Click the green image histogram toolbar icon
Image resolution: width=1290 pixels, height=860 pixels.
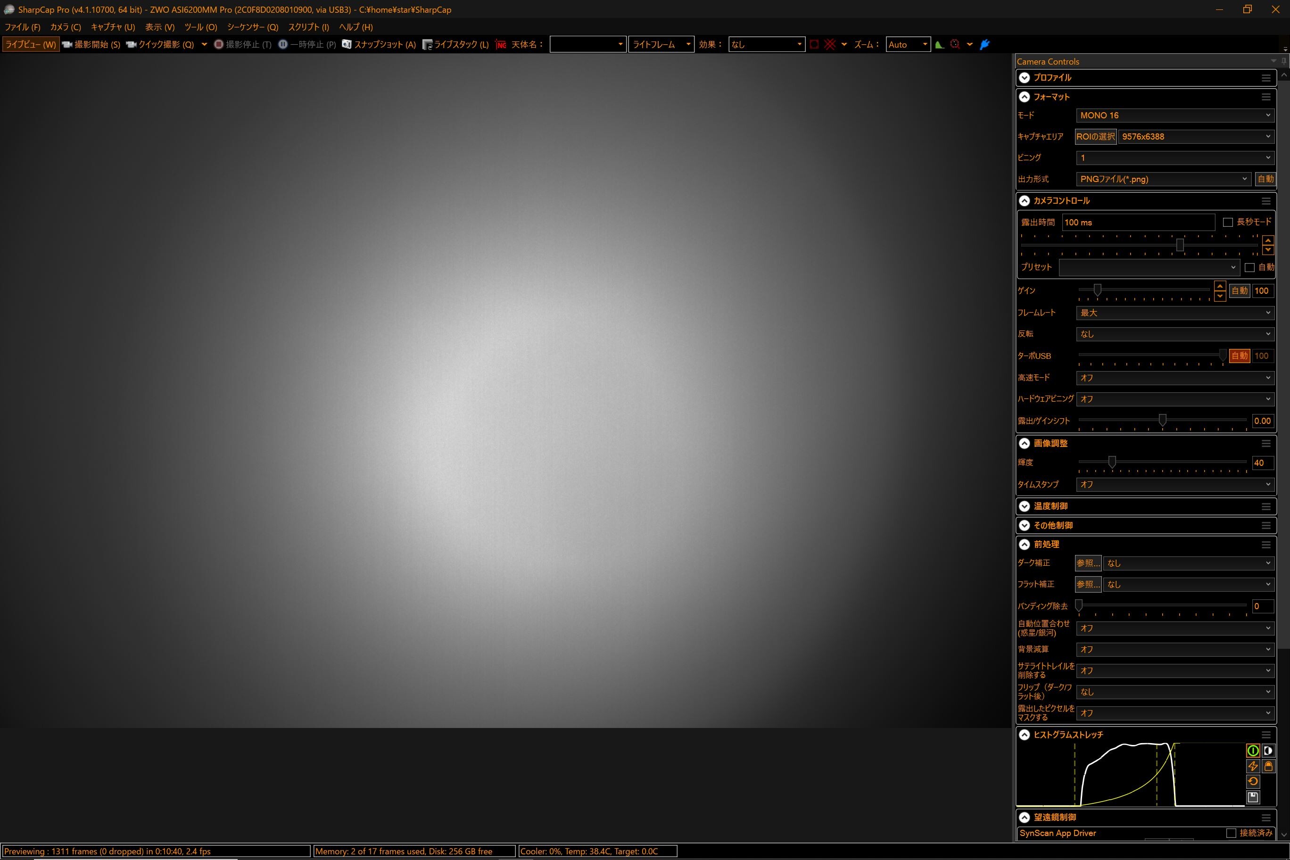(940, 44)
